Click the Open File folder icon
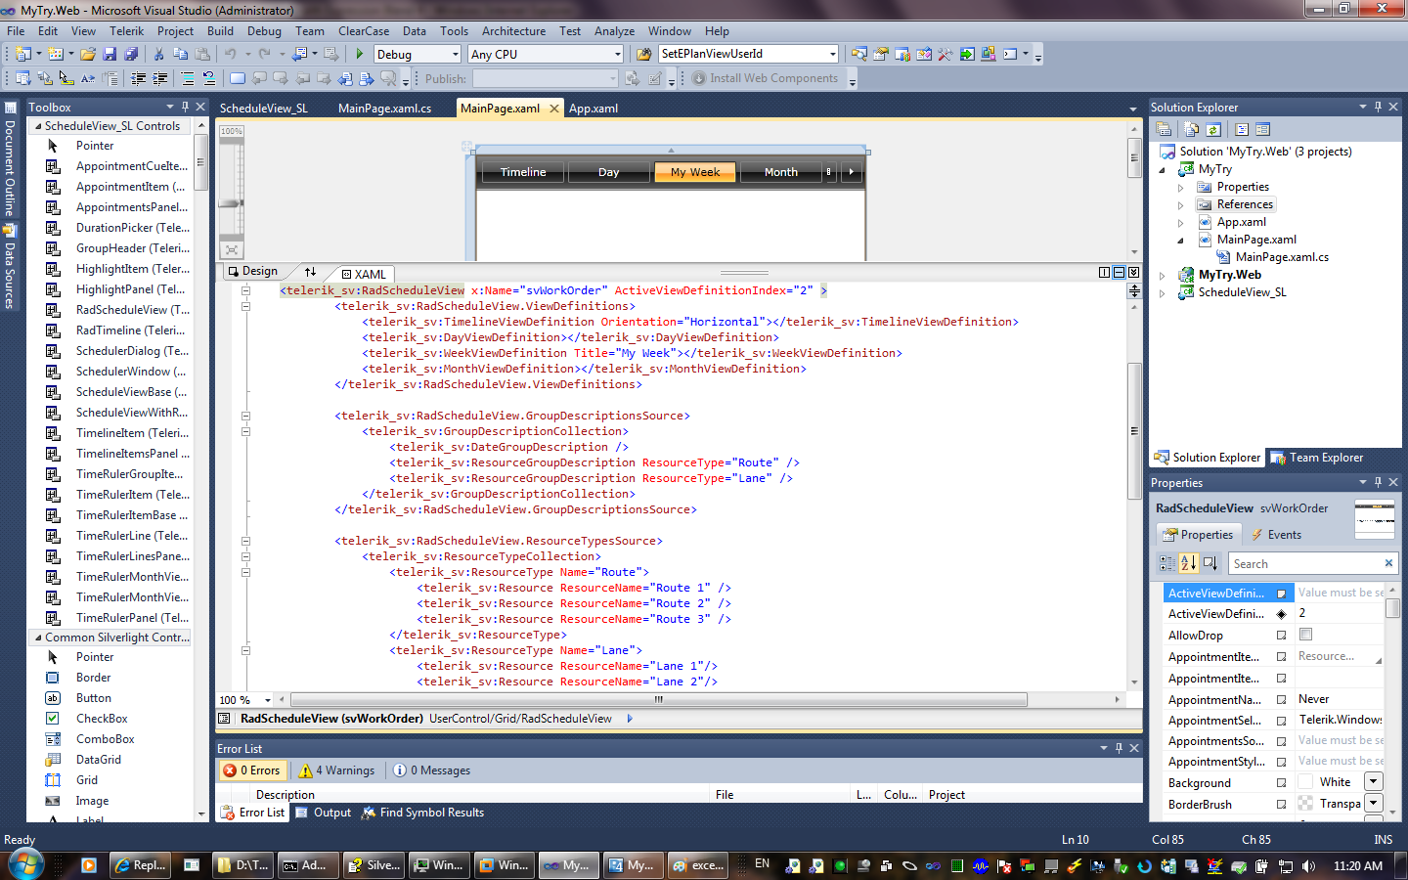1408x880 pixels. coord(88,55)
